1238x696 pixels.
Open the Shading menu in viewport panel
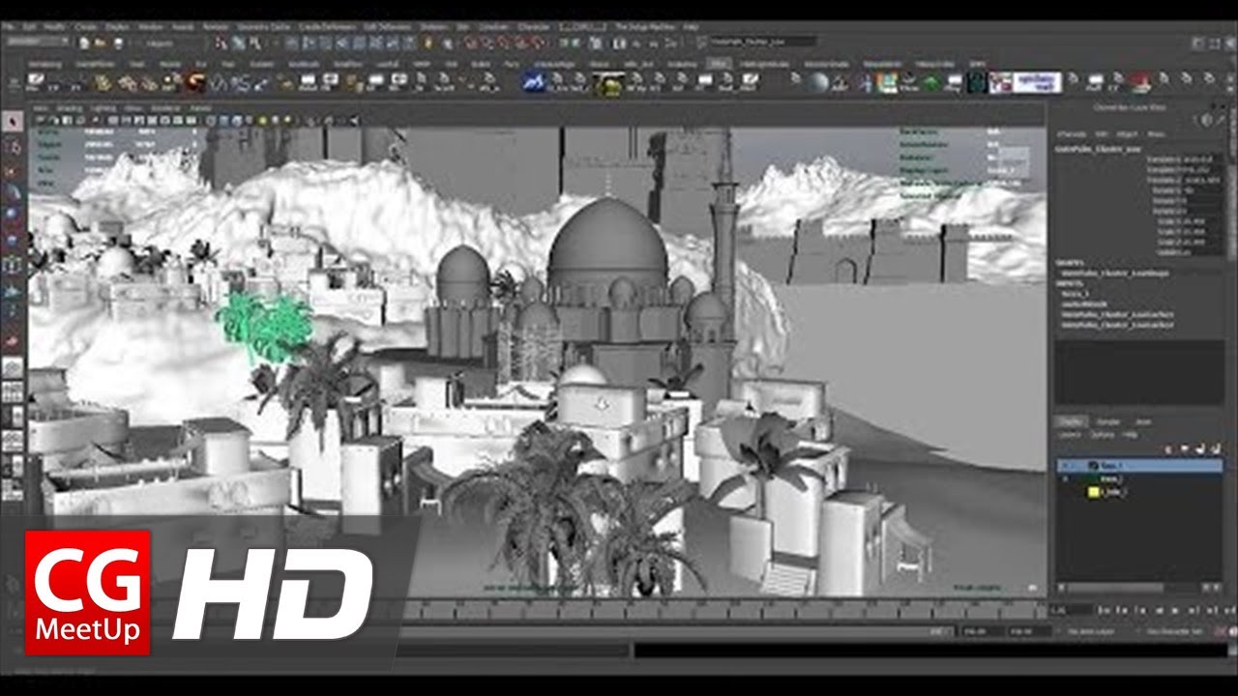tap(69, 108)
